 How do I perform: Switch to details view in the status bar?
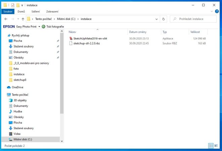[x=211, y=146]
